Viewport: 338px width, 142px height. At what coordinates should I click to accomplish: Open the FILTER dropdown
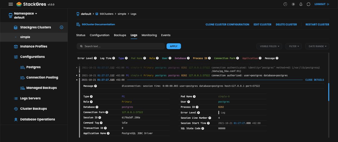(x=293, y=46)
